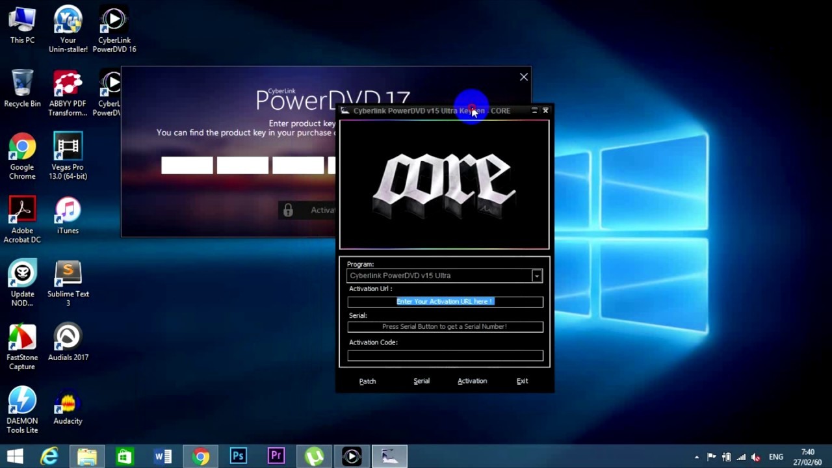Open the Windows Store taskbar icon

pyautogui.click(x=125, y=456)
